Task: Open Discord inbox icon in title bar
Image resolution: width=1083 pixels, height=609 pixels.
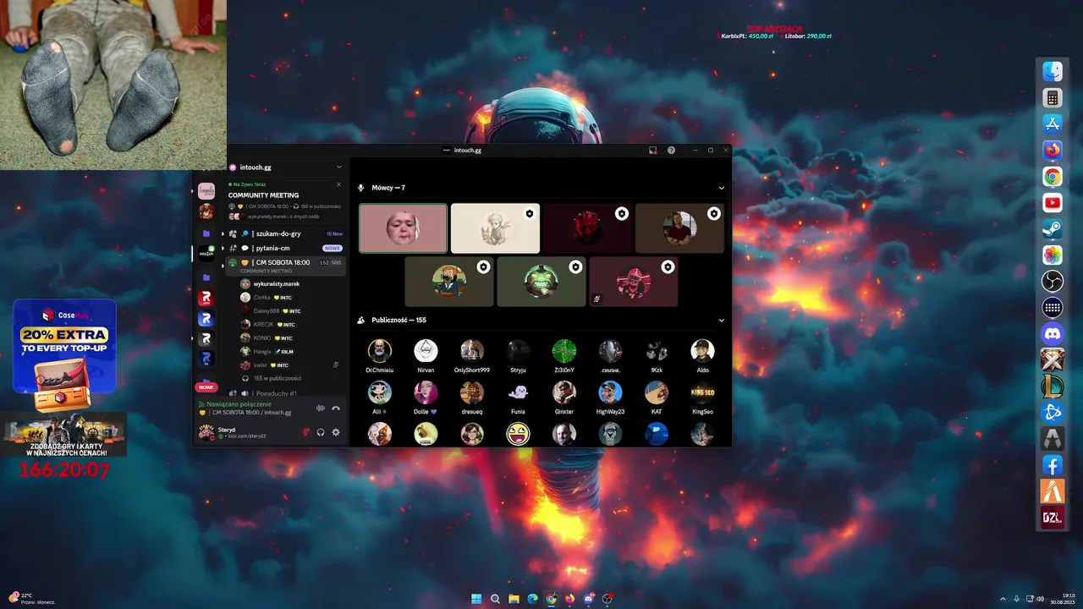Action: [653, 150]
